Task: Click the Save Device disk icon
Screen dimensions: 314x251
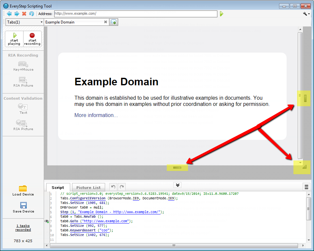Action: [x=24, y=205]
